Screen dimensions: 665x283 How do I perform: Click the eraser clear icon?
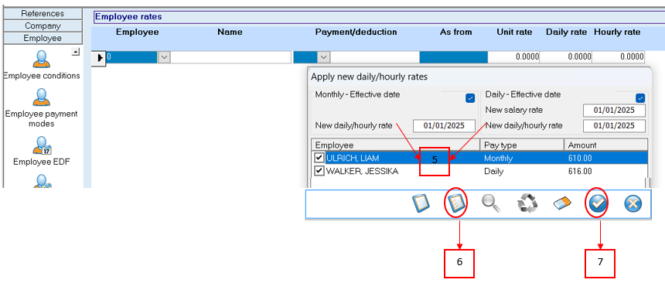point(563,204)
